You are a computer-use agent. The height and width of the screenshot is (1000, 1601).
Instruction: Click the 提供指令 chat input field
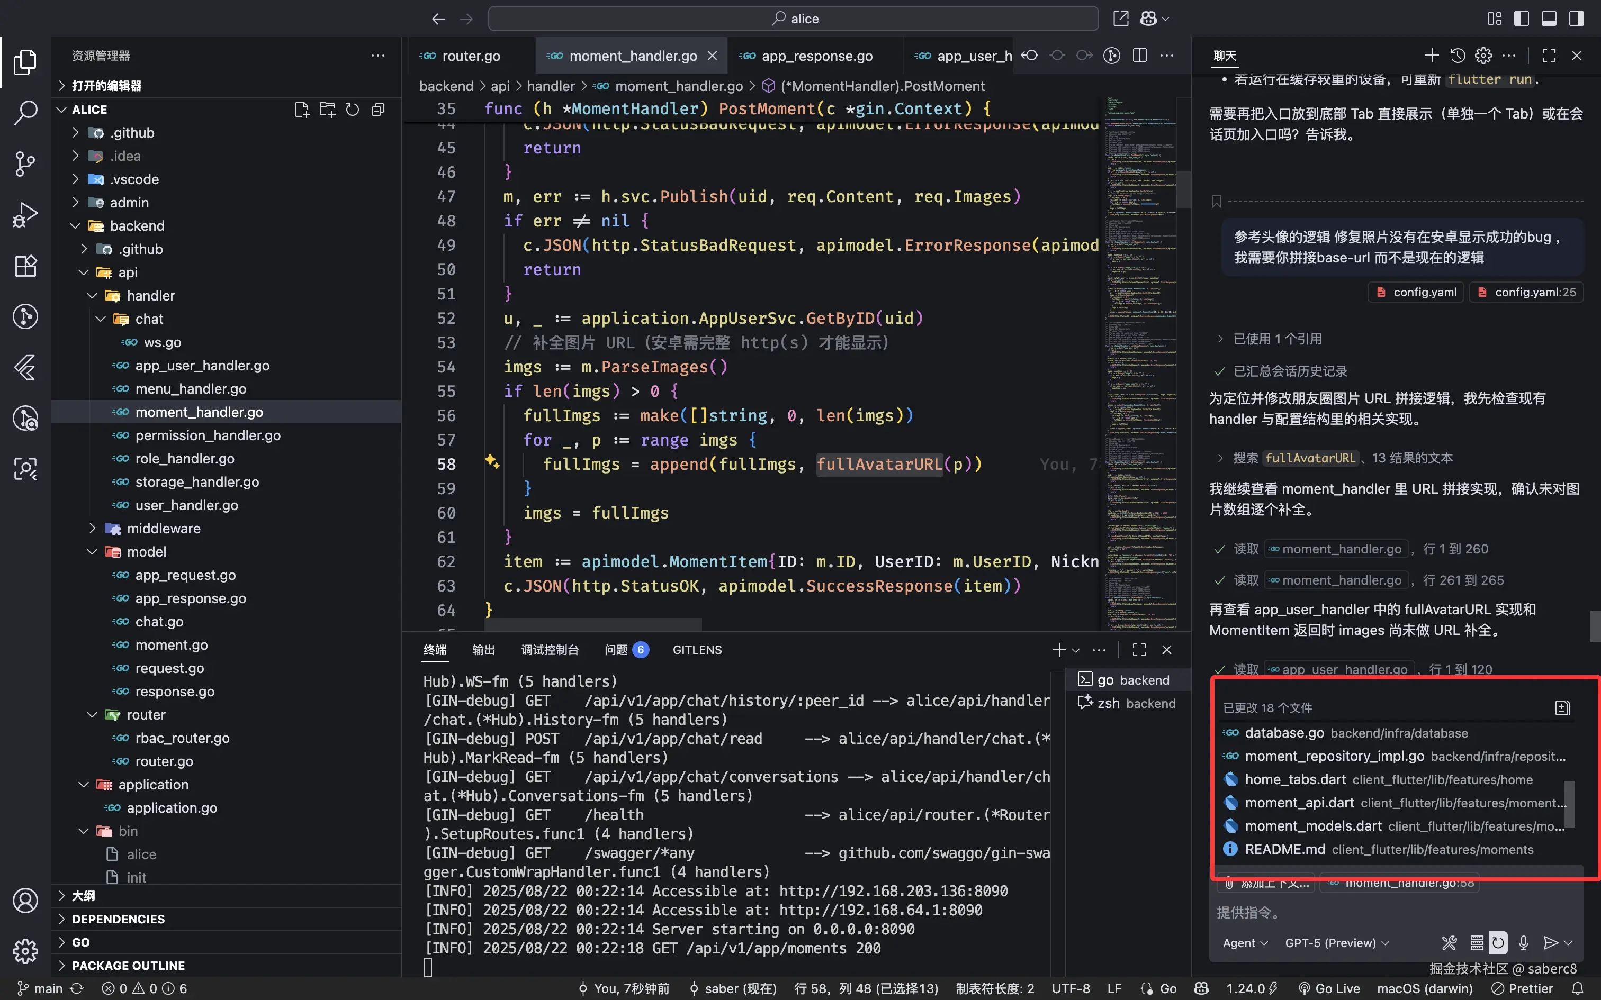click(1389, 913)
